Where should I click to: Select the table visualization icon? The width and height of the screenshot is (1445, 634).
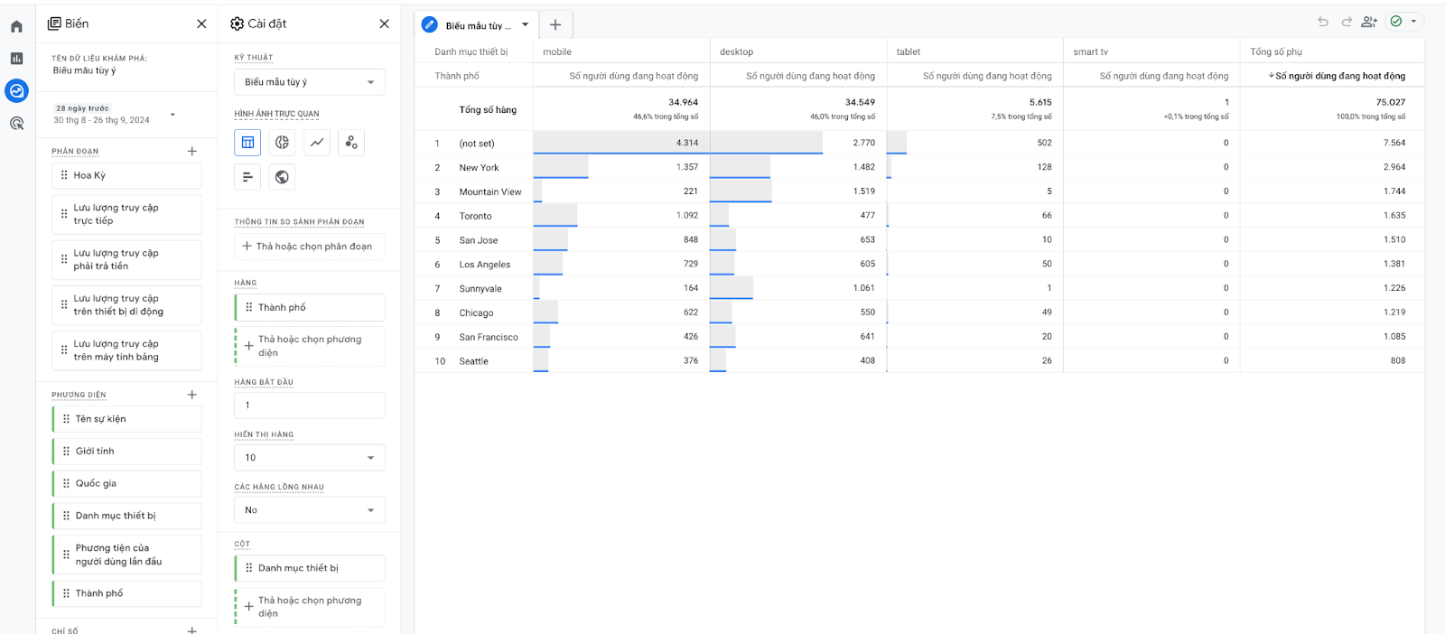(x=247, y=143)
